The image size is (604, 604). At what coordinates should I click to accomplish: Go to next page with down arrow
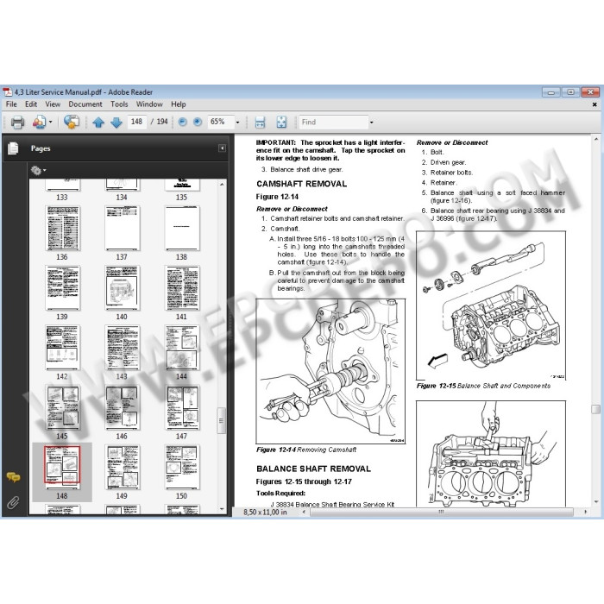pyautogui.click(x=116, y=123)
